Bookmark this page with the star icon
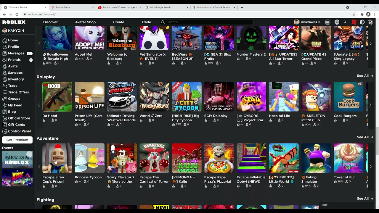 point(354,14)
